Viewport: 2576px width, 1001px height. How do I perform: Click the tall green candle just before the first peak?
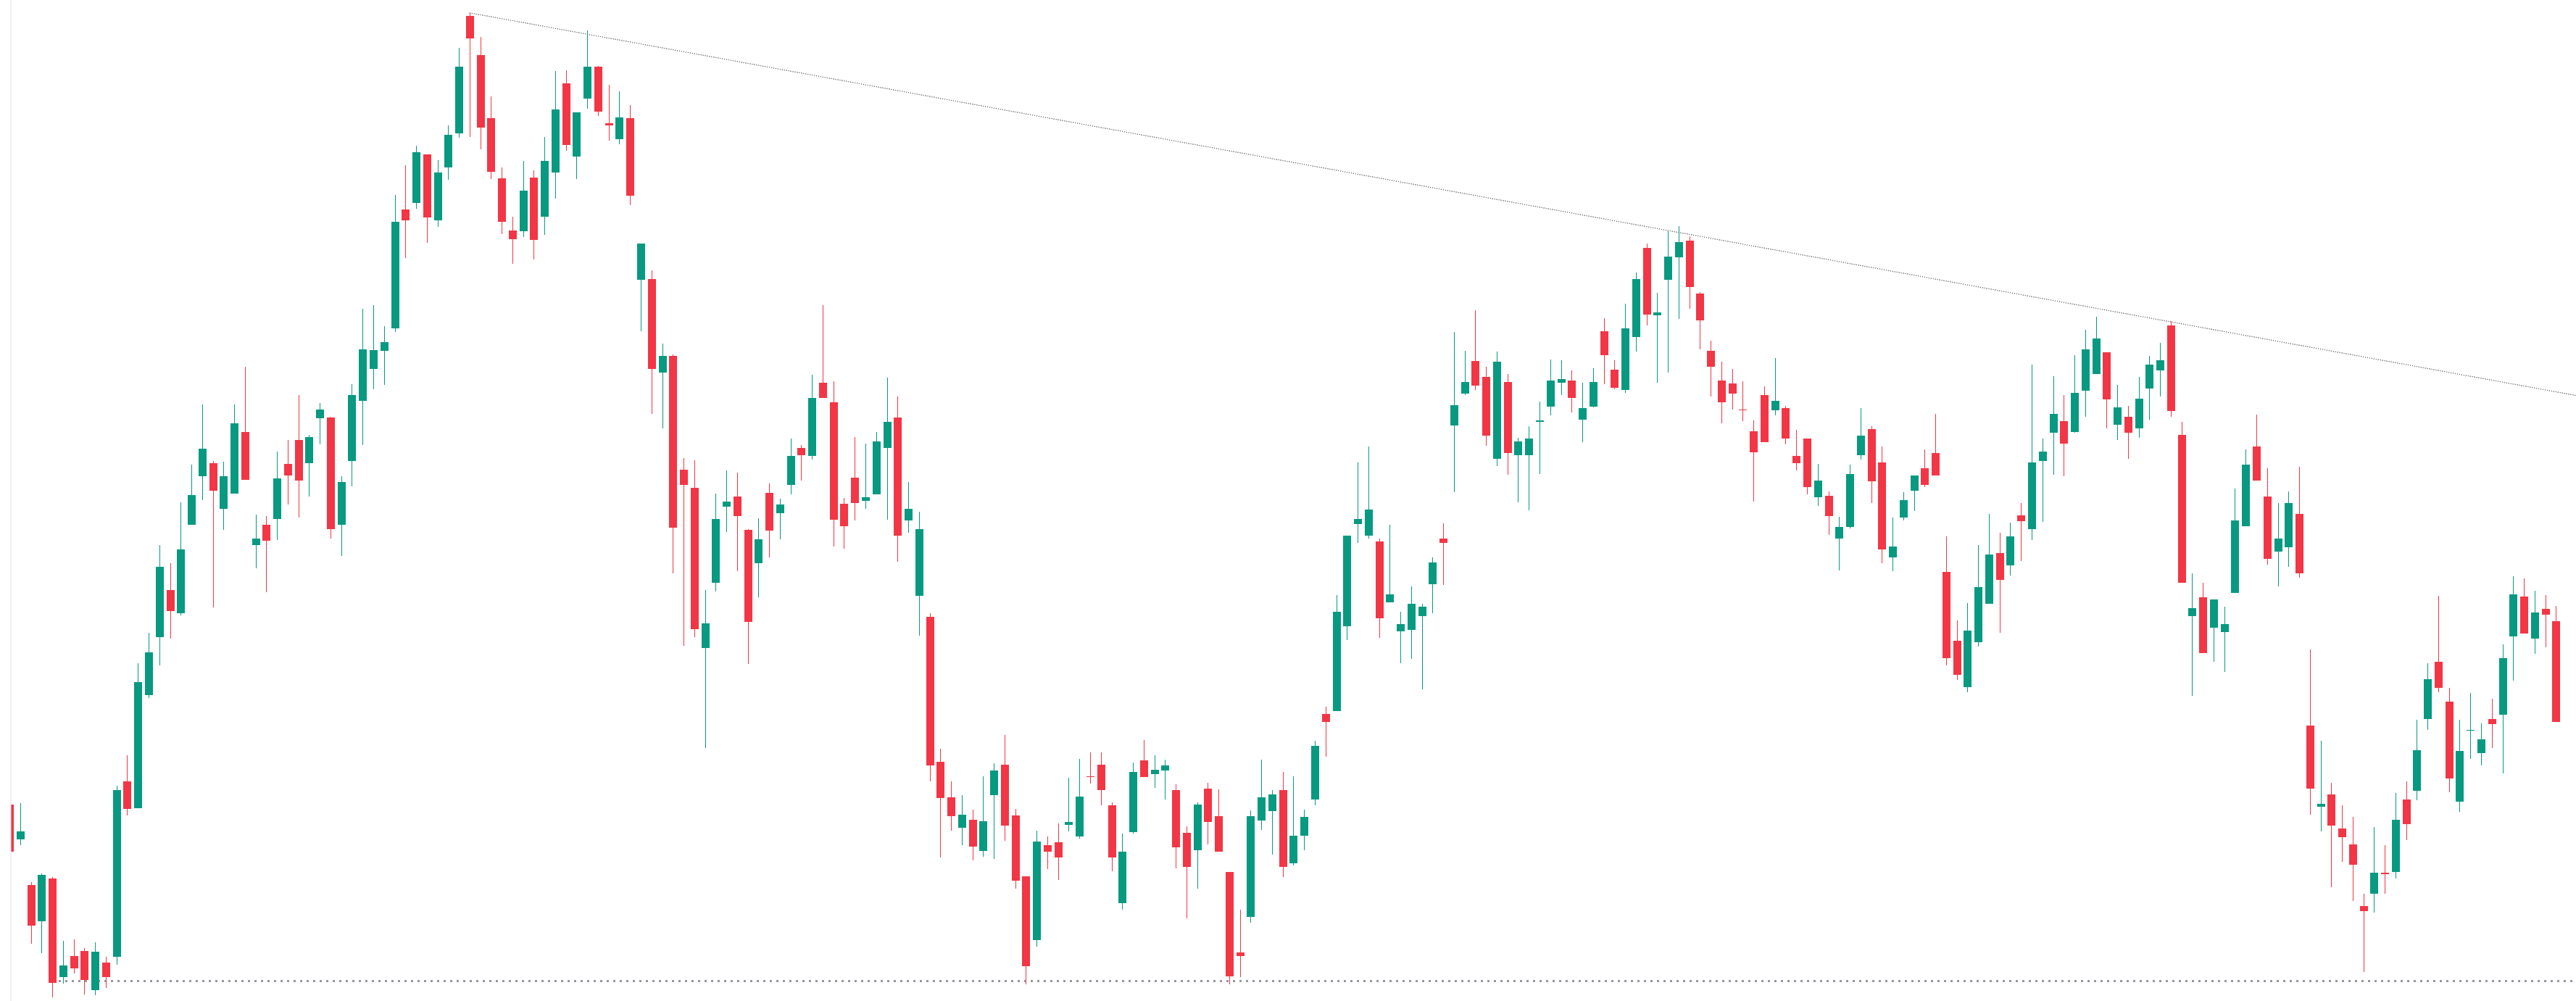(x=459, y=100)
